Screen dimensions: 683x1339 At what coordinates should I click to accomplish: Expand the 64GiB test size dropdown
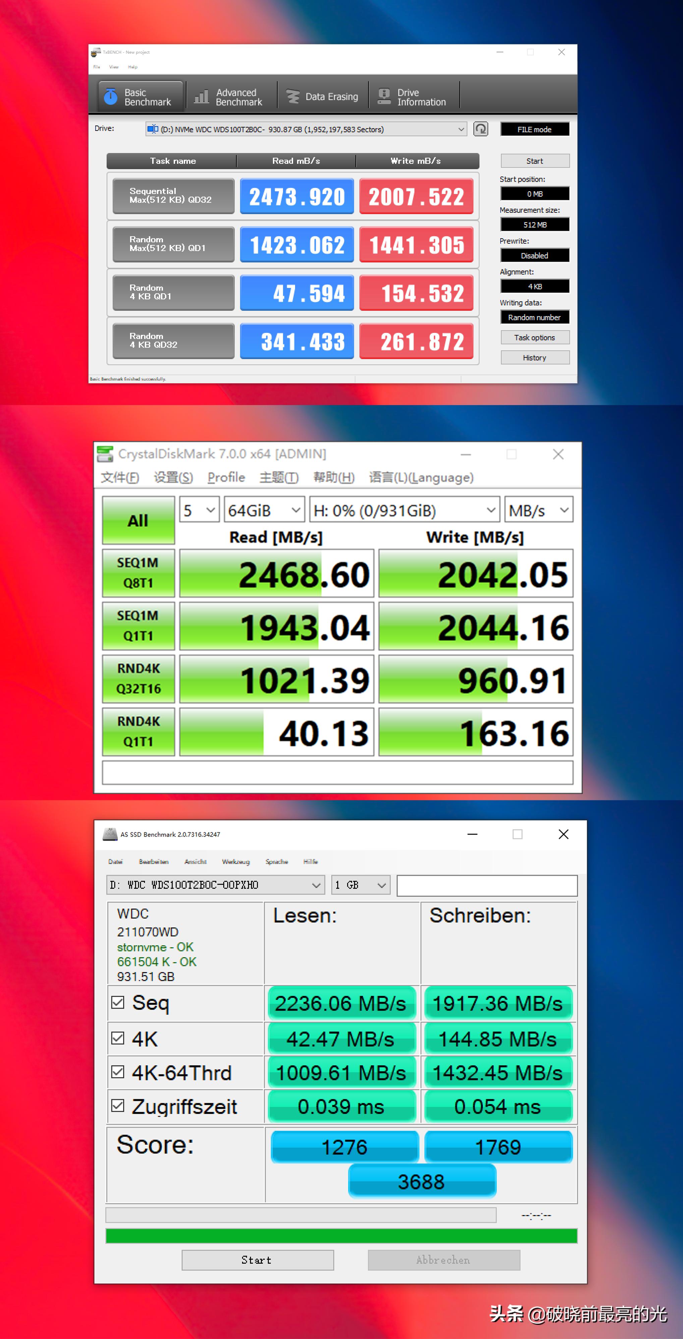pyautogui.click(x=264, y=510)
